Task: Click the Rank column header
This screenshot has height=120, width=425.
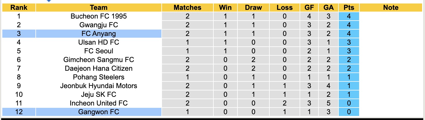Action: click(19, 8)
